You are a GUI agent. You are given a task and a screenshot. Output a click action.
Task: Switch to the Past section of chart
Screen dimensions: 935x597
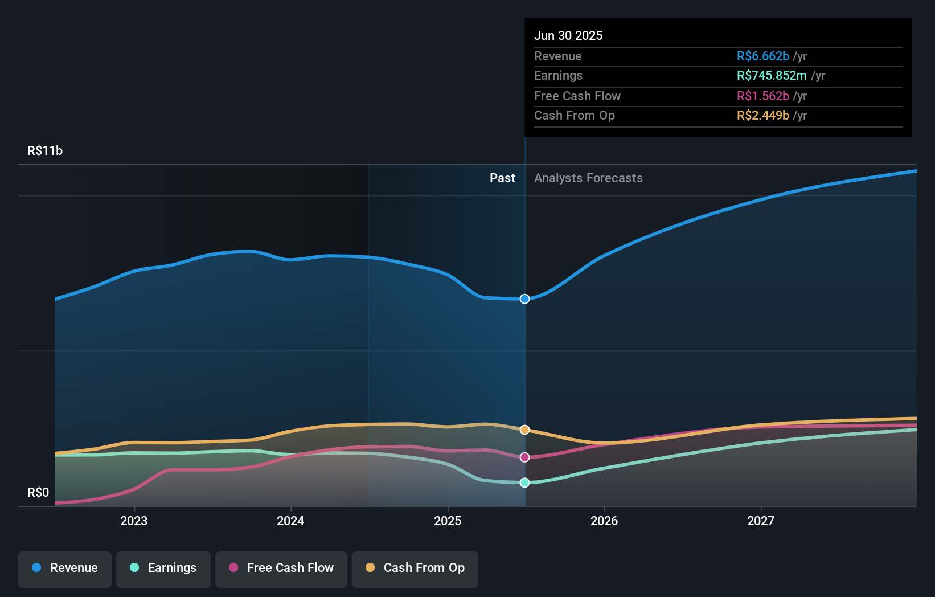pyautogui.click(x=502, y=178)
